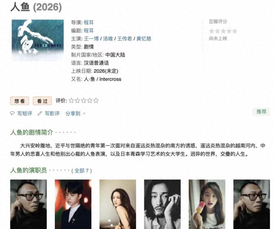
Task: Click the speech bubble icon beside 写短评
Action: pos(12,113)
